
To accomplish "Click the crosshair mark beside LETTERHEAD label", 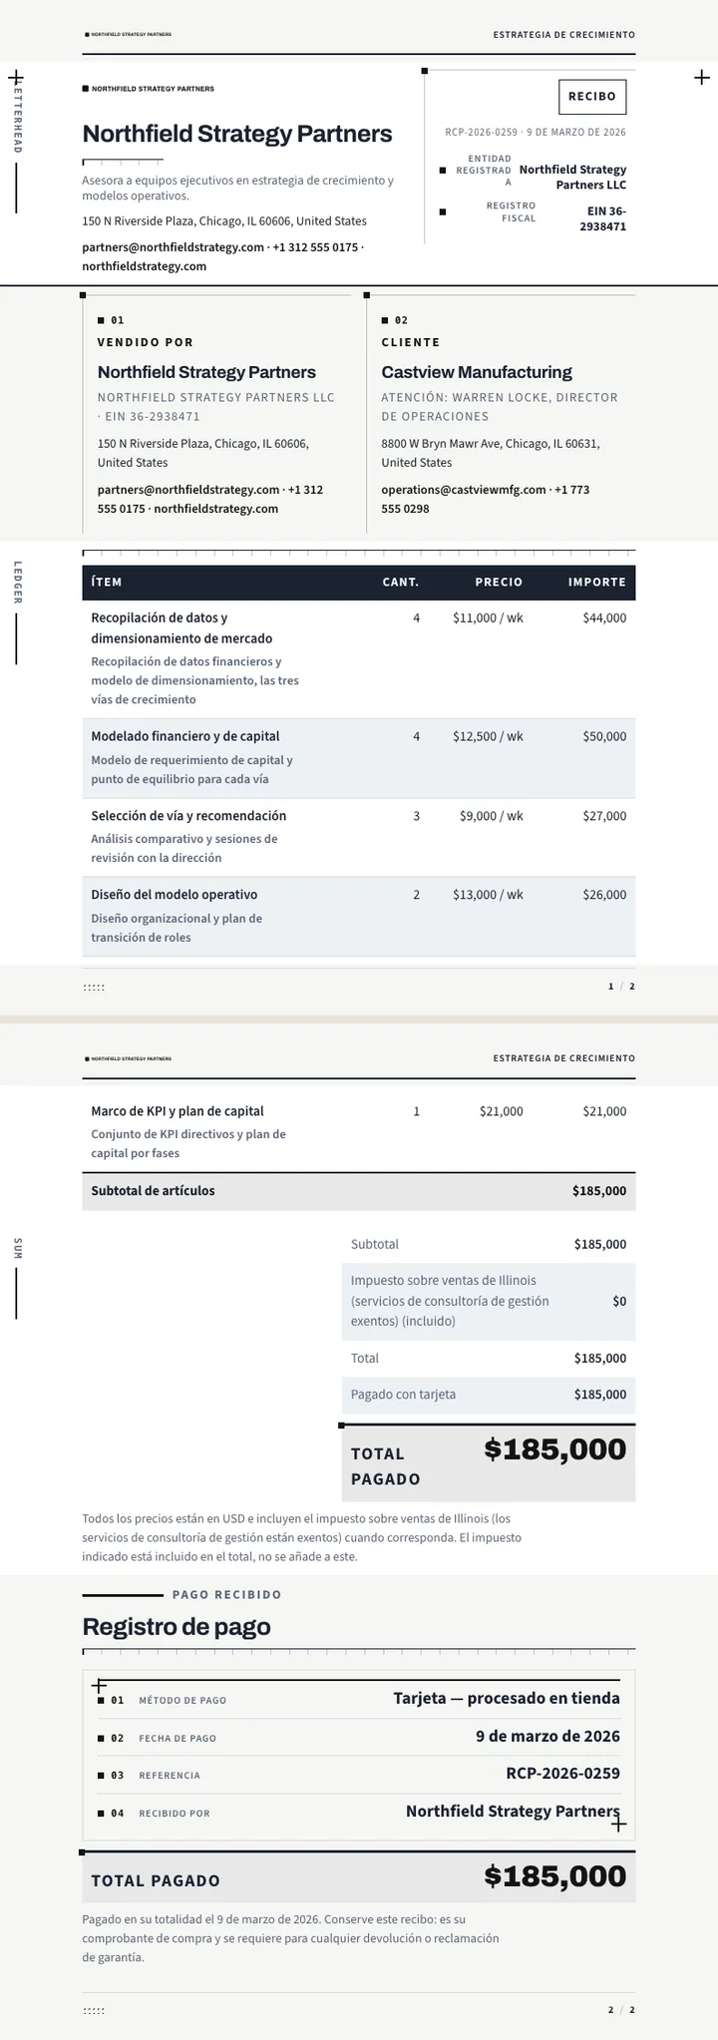I will (16, 77).
